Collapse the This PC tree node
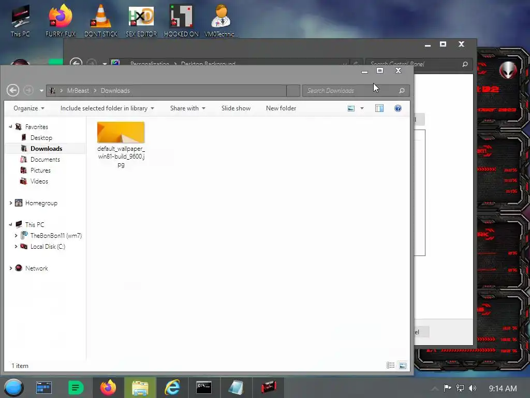Screen dimensions: 530x398 point(10,224)
